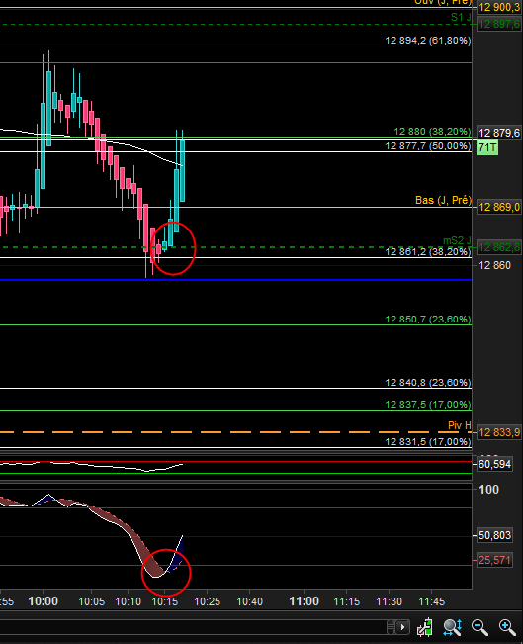Click the 12 894,2 (61,80%) Fibonacci label
This screenshot has height=644, width=523.
(x=428, y=41)
